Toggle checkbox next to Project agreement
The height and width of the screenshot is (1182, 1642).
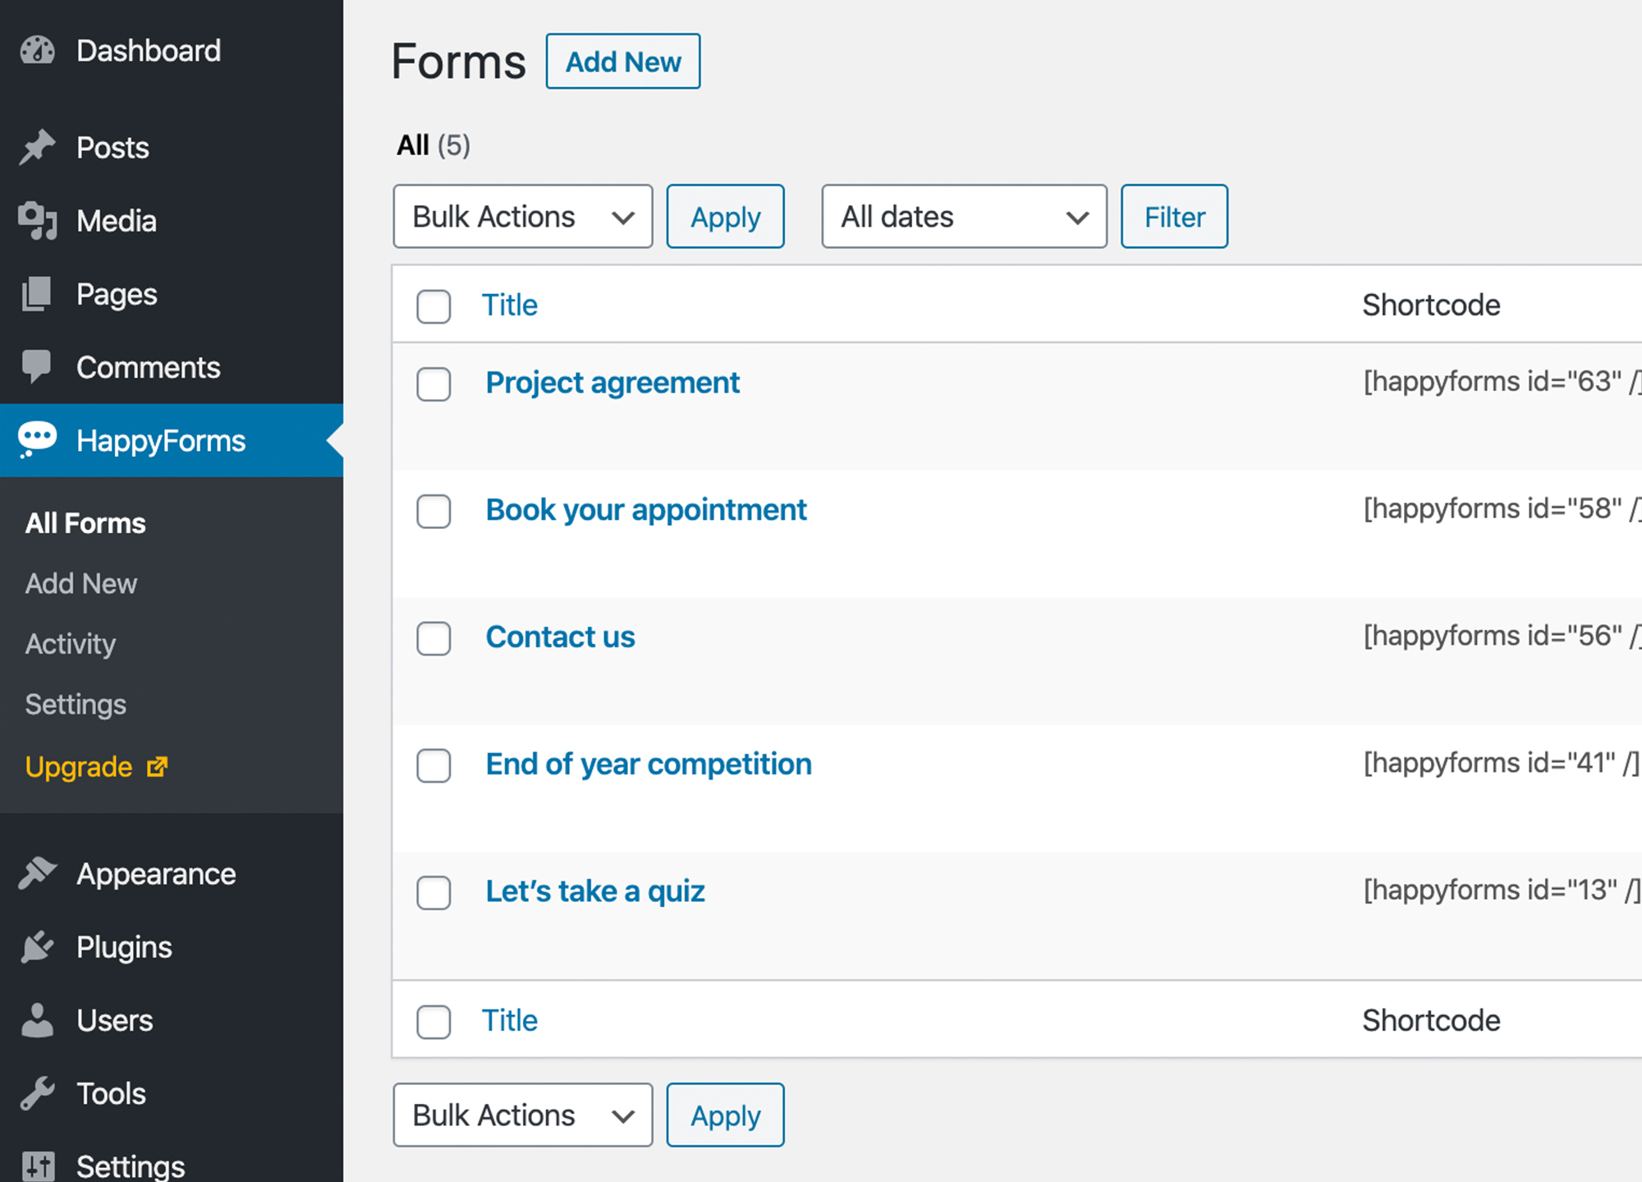click(432, 383)
